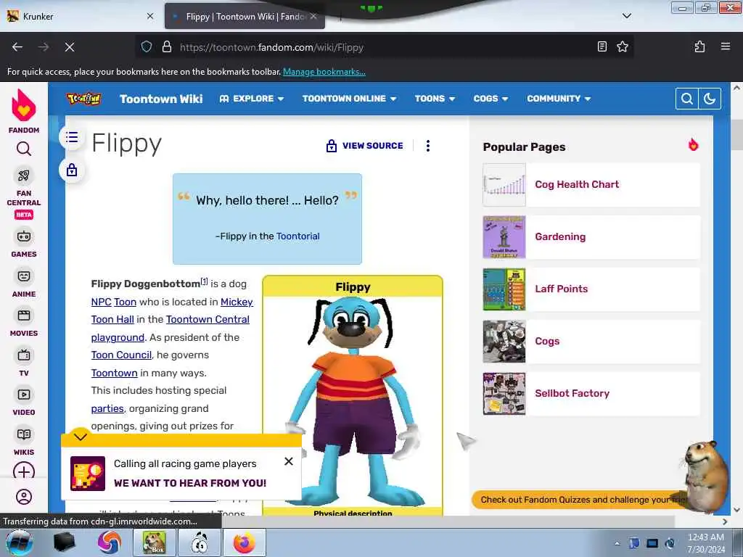
Task: Switch to the Krunker tab
Action: [x=81, y=16]
